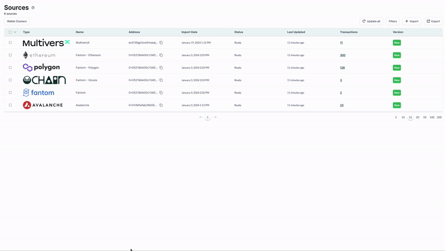The image size is (445, 251).
Task: Copy the Fantom source address
Action: pyautogui.click(x=161, y=92)
